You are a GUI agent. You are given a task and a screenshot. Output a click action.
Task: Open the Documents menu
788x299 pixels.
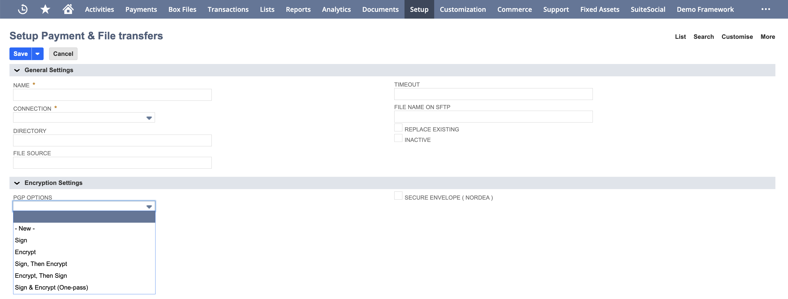[380, 9]
